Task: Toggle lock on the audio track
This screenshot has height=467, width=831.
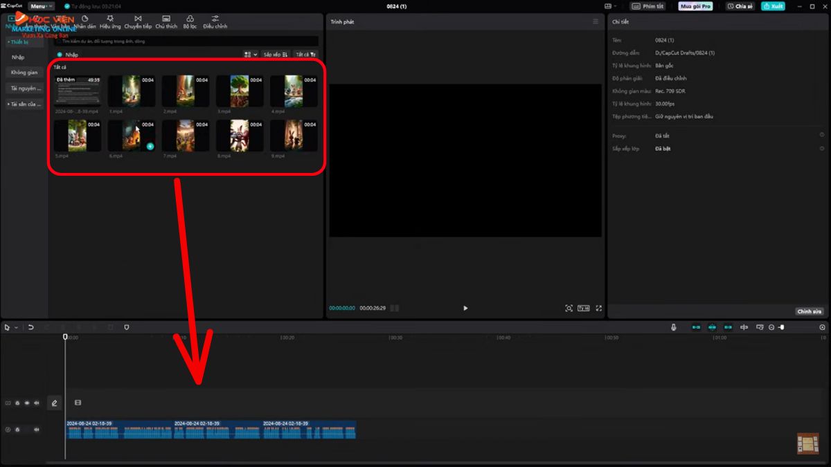Action: click(17, 430)
